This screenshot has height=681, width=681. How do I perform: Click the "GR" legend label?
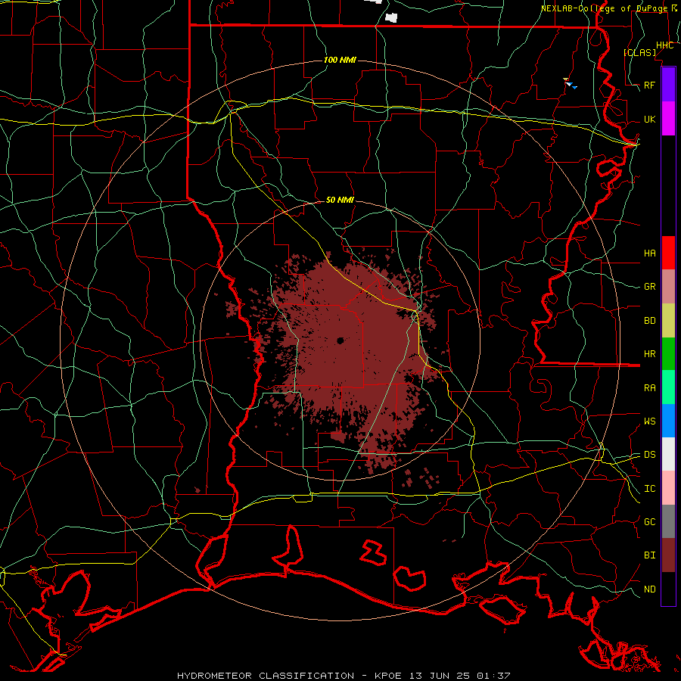(x=649, y=287)
